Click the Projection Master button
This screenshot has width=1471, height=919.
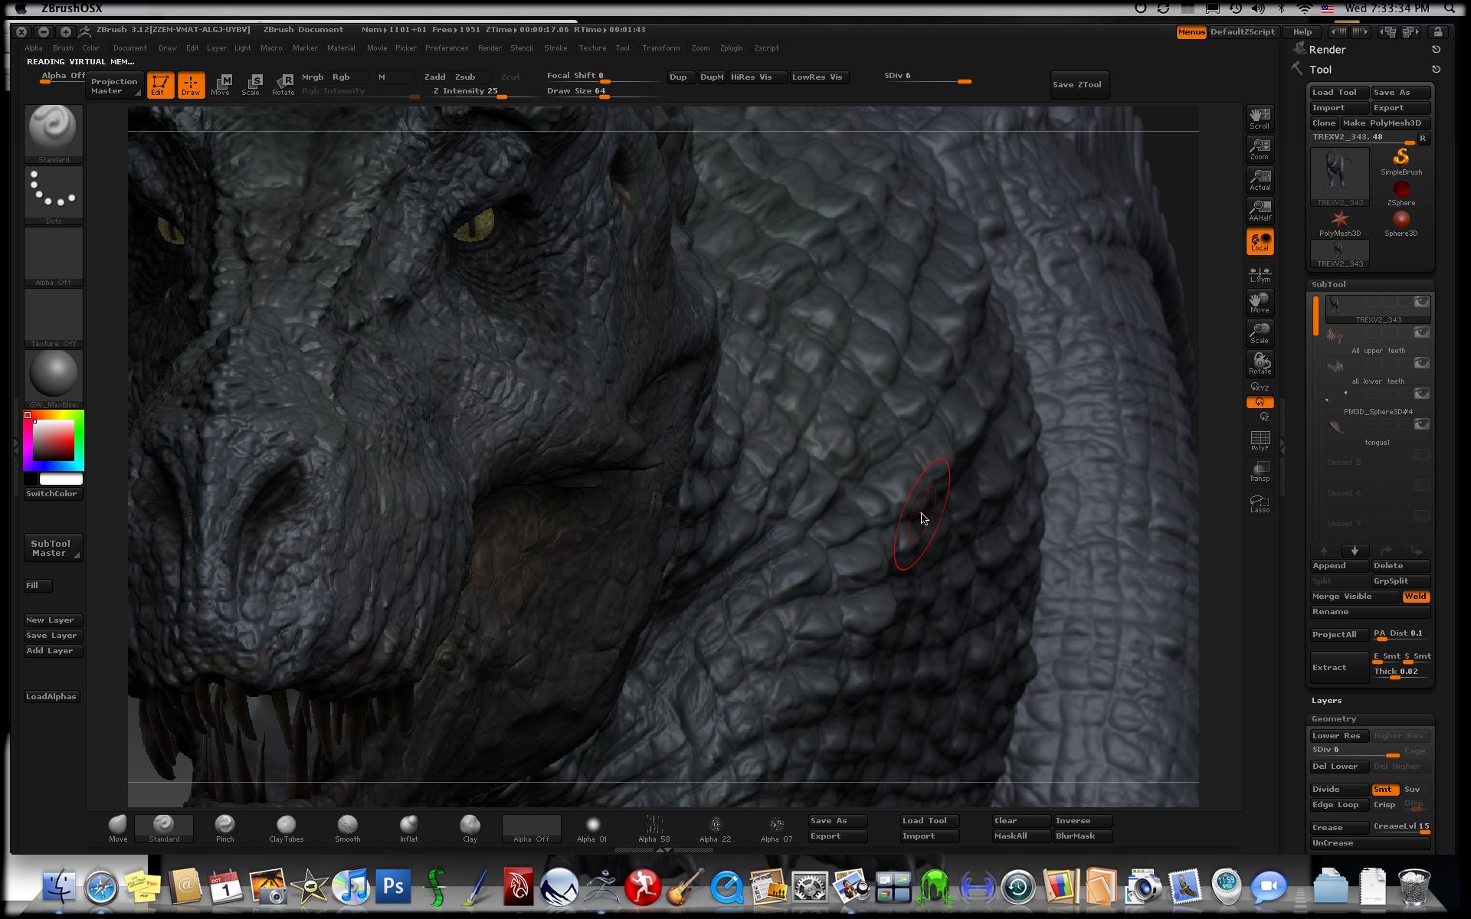tap(114, 86)
